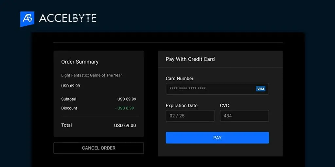Click the CANCEL ORDER button
Viewport: 335px width, 167px height.
coord(99,148)
